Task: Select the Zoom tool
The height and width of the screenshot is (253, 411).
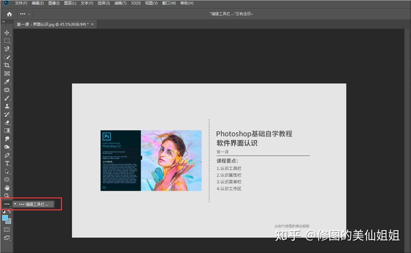Action: (x=7, y=196)
